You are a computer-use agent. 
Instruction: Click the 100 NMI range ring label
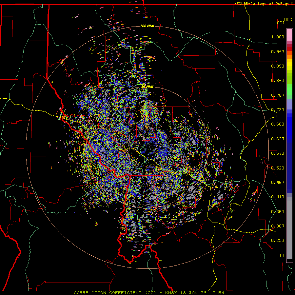coord(147,26)
